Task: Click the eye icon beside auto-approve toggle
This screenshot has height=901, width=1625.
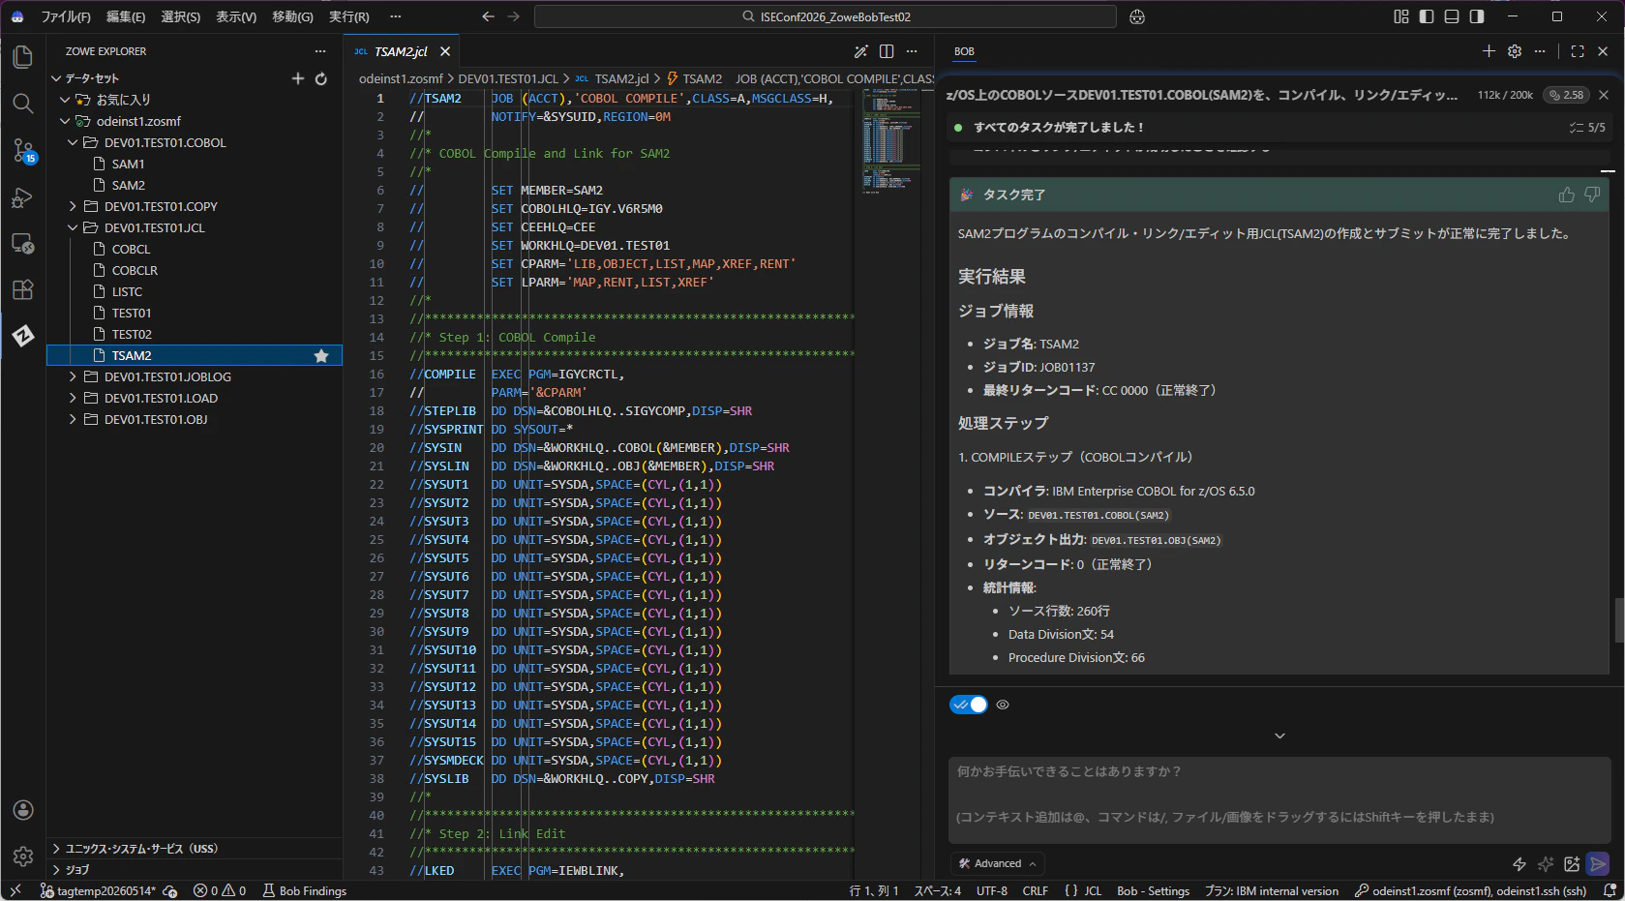Action: point(1003,705)
